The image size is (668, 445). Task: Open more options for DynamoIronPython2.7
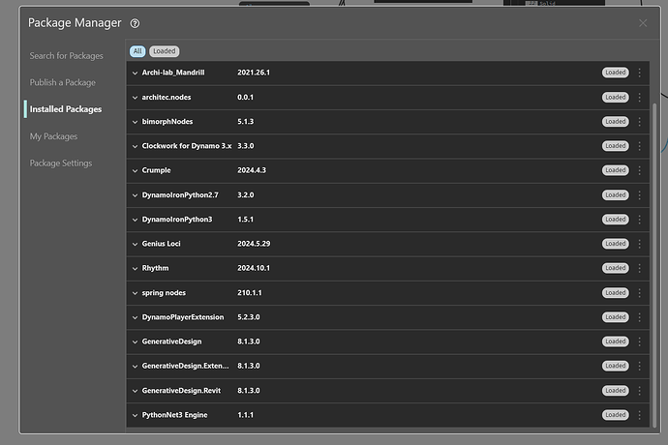[640, 195]
